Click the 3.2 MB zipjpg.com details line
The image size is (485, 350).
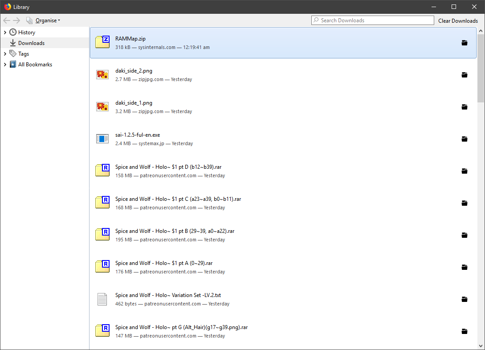click(154, 111)
